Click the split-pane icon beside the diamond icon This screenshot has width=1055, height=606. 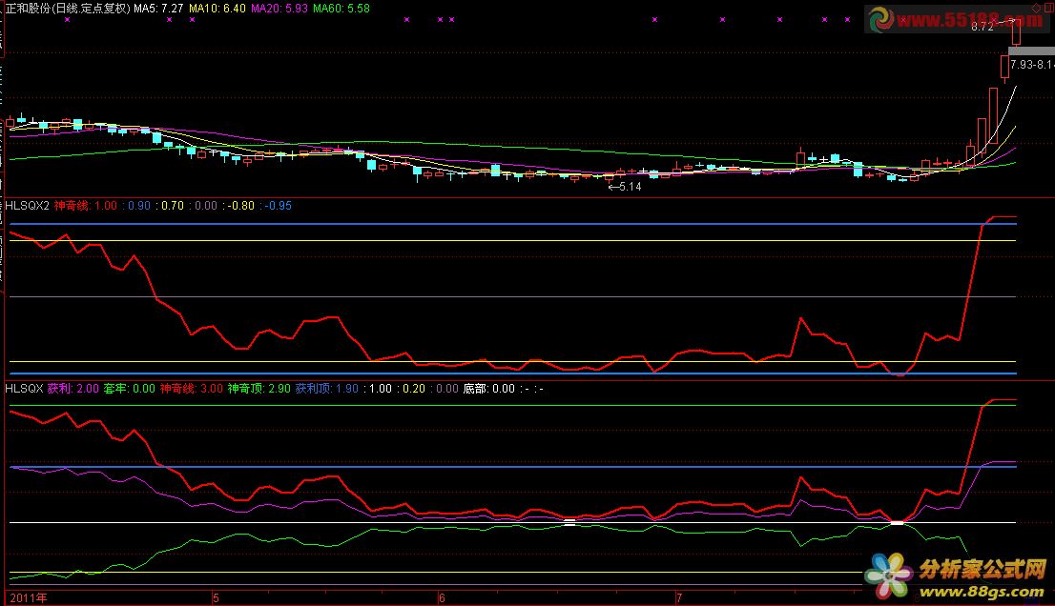tap(1047, 7)
